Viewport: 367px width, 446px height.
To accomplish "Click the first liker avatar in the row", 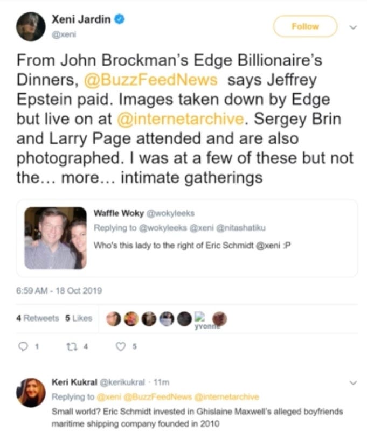I will tap(114, 318).
